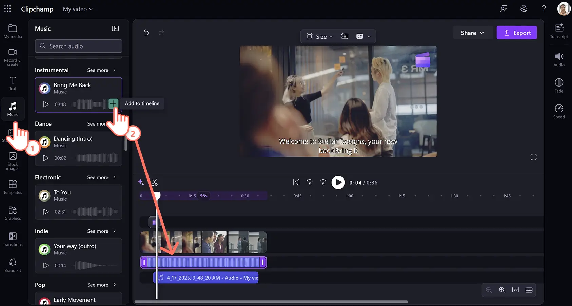Click the Search audio field

[78, 46]
